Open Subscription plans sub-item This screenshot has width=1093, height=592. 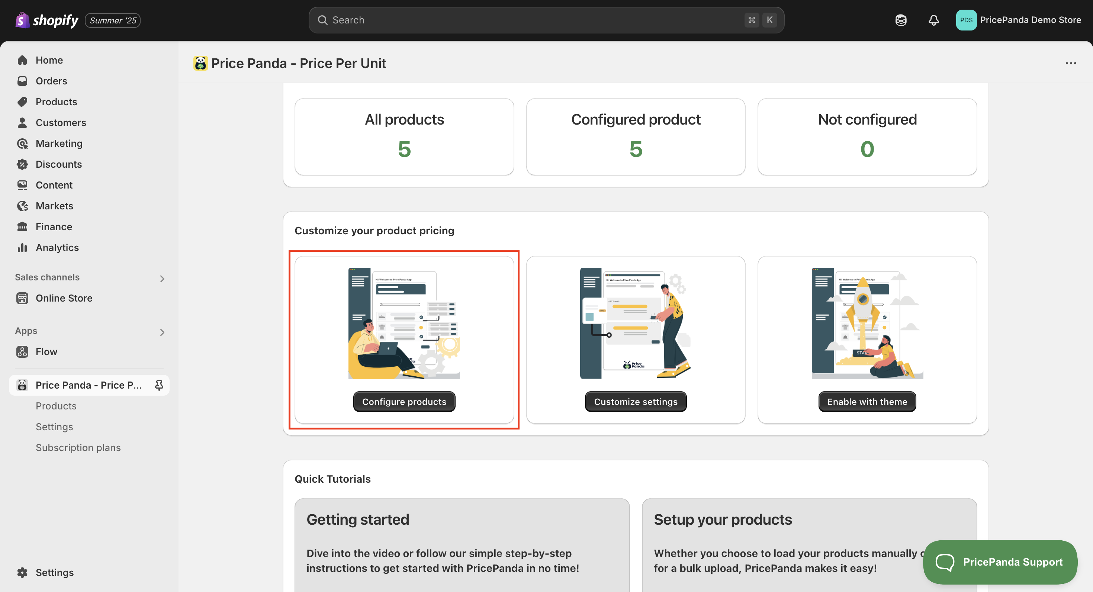pos(78,447)
